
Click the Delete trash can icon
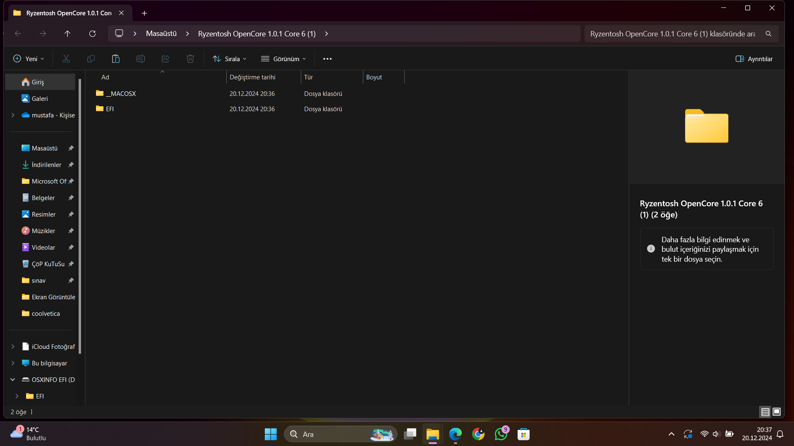point(190,59)
